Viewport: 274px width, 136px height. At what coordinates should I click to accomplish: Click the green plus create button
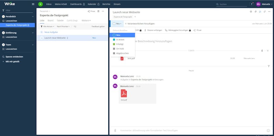tap(40, 4)
